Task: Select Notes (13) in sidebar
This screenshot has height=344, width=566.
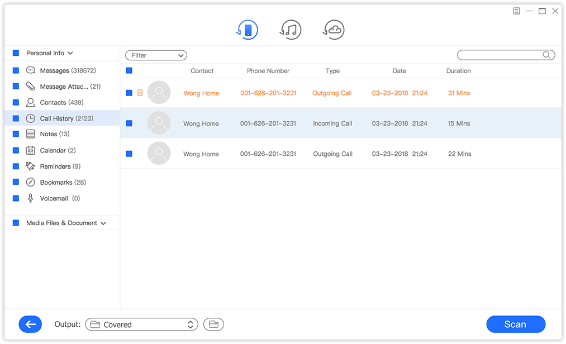Action: pyautogui.click(x=55, y=134)
